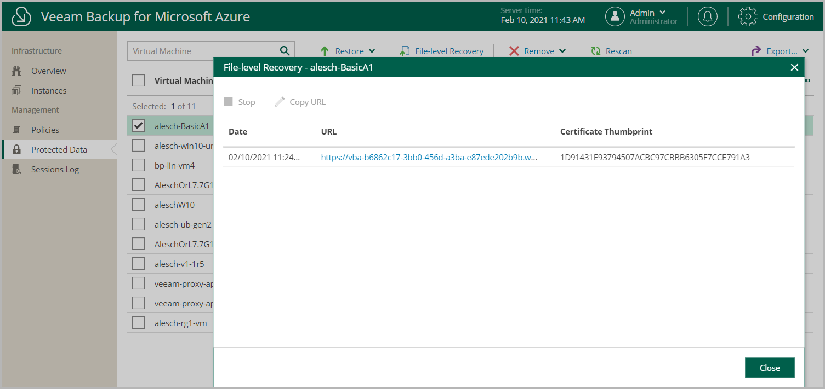The height and width of the screenshot is (389, 825).
Task: Click the Rescan refresh icon
Action: (596, 51)
